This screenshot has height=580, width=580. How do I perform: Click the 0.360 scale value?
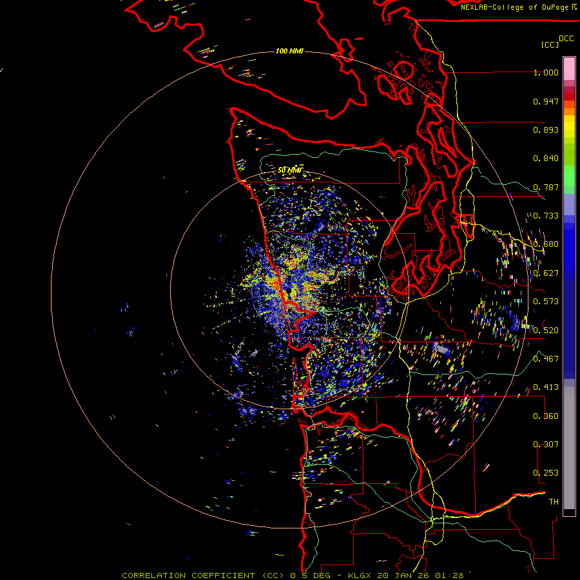pyautogui.click(x=546, y=416)
